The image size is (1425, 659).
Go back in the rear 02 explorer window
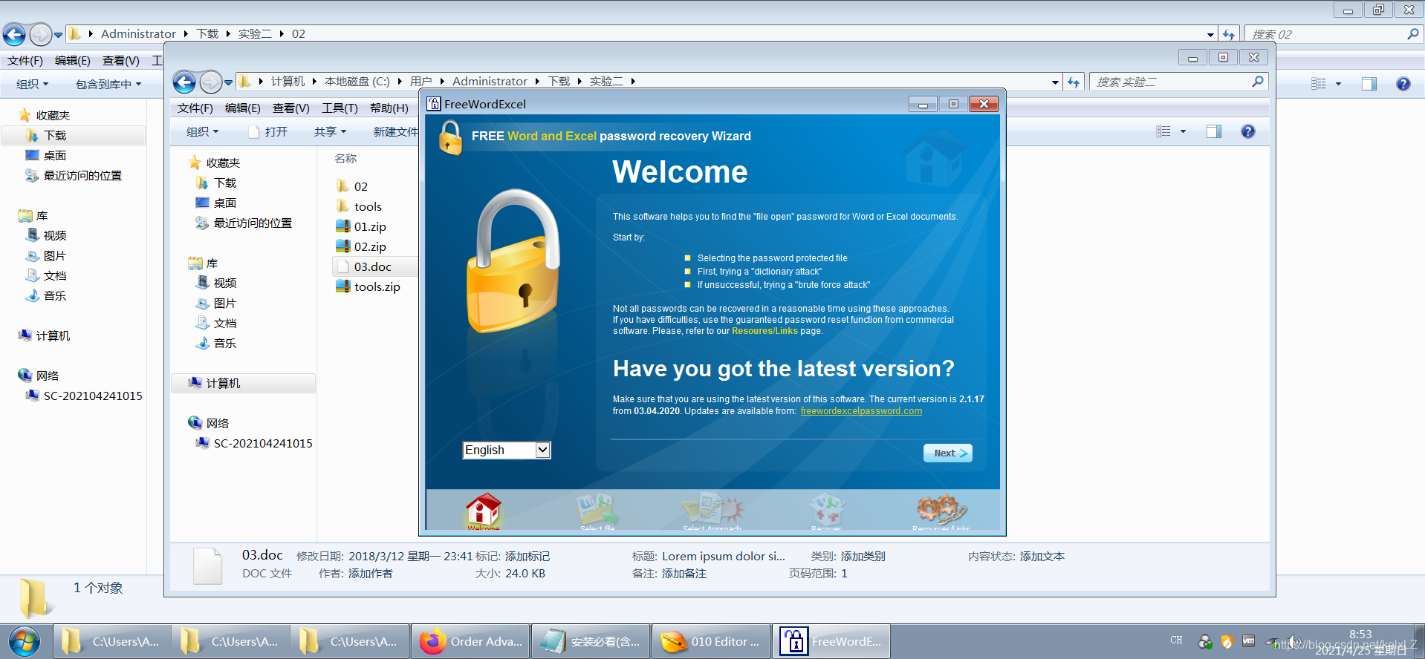[x=14, y=34]
